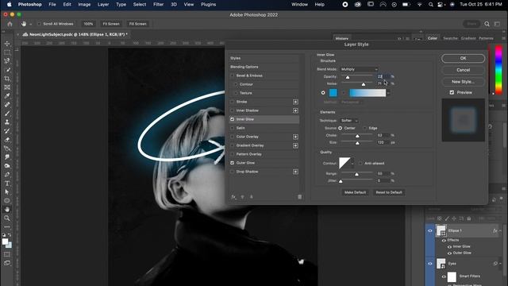
Task: Toggle Quick Mask mode icon
Action: [7, 254]
